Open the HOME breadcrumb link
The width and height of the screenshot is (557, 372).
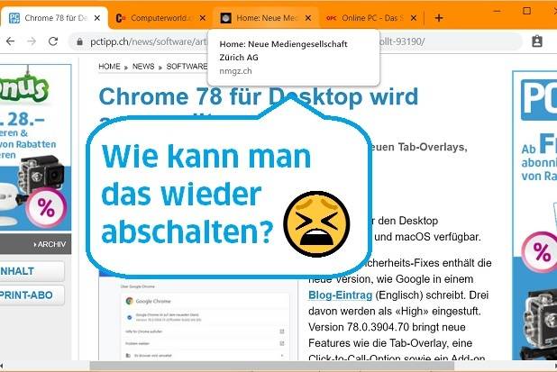coord(109,67)
